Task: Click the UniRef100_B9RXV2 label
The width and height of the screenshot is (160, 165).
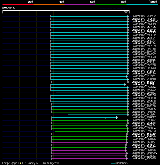Action: [x=143, y=90]
